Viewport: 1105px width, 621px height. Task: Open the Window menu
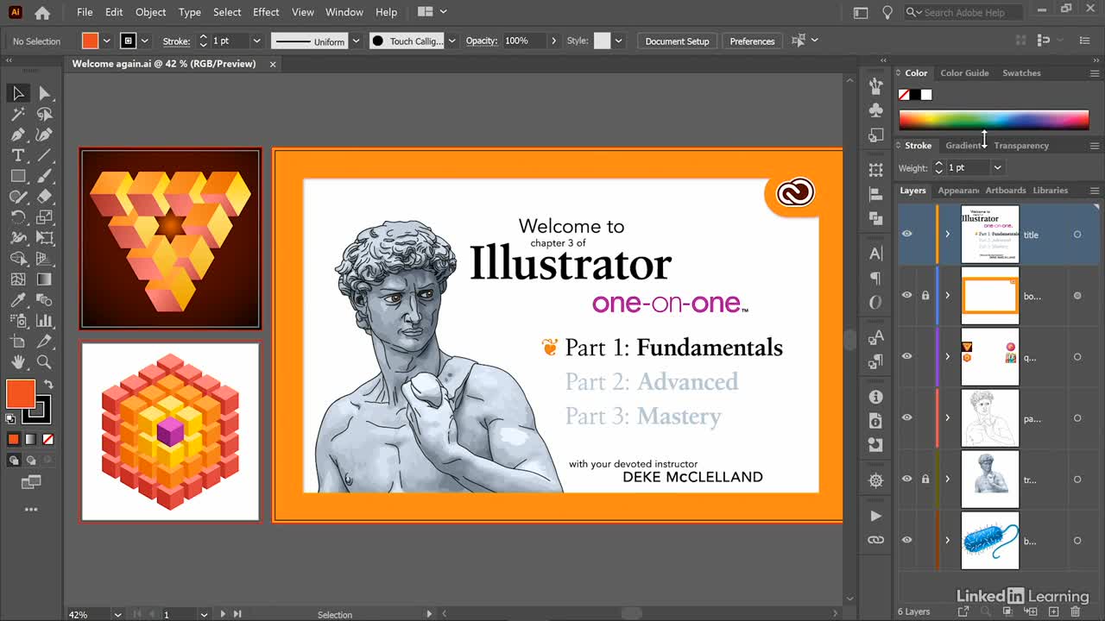tap(344, 12)
